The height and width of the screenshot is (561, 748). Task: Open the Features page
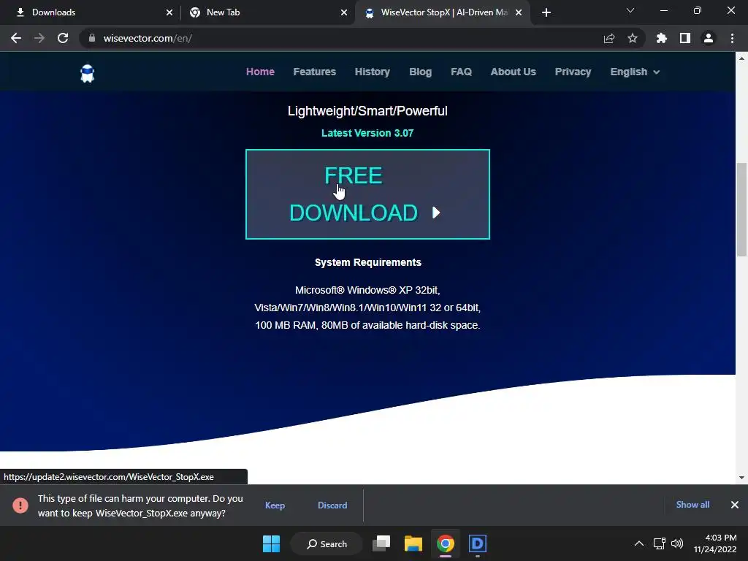pyautogui.click(x=314, y=72)
